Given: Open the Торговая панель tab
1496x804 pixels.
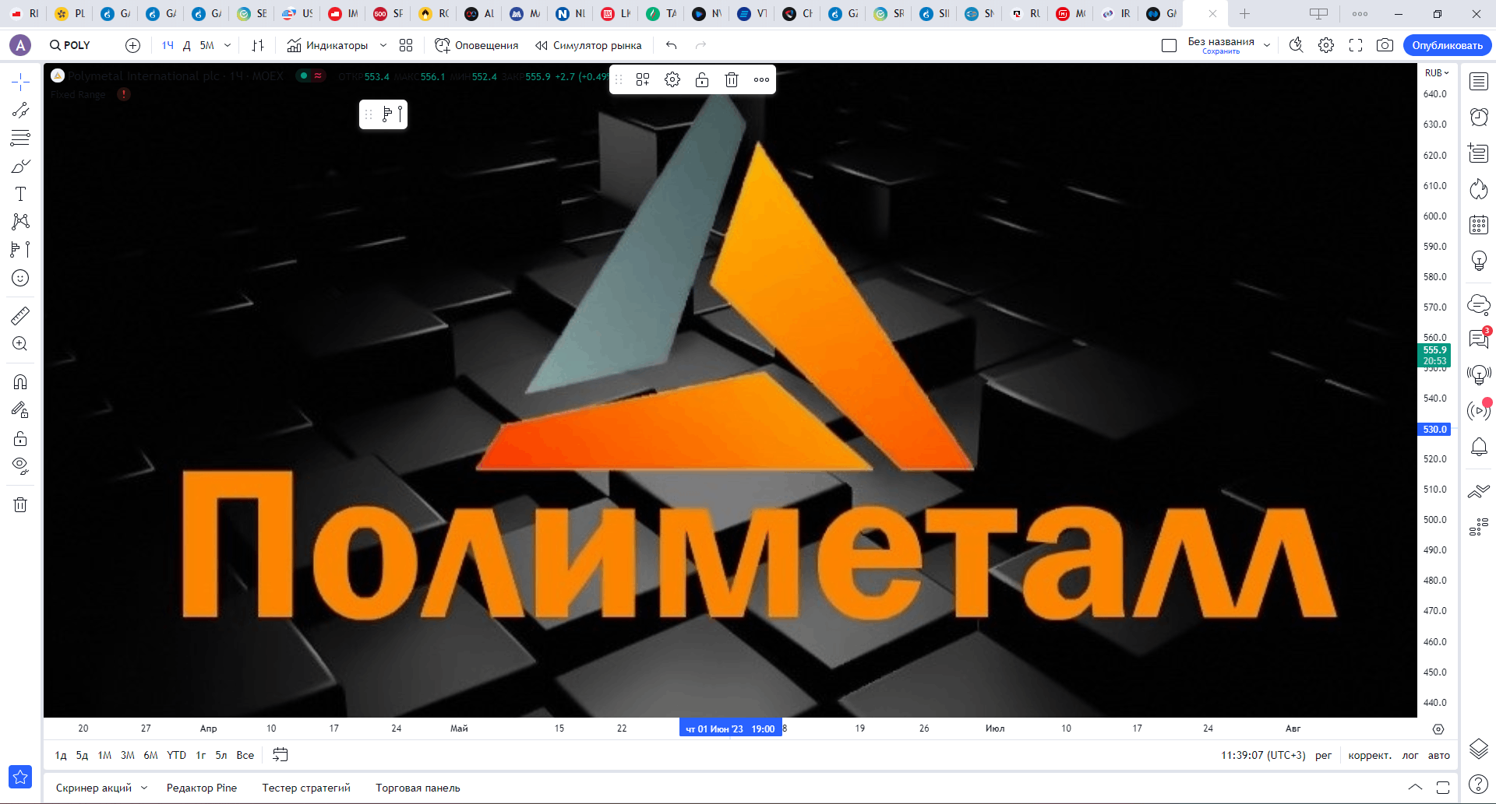Looking at the screenshot, I should [418, 788].
